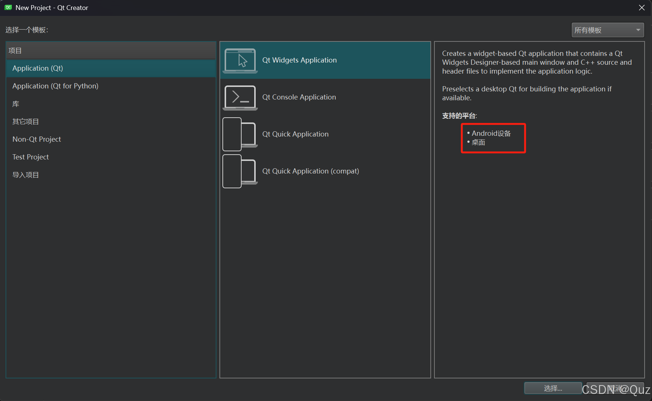The width and height of the screenshot is (652, 401).
Task: Click the dropdown arrow on template filter
Action: coord(638,30)
